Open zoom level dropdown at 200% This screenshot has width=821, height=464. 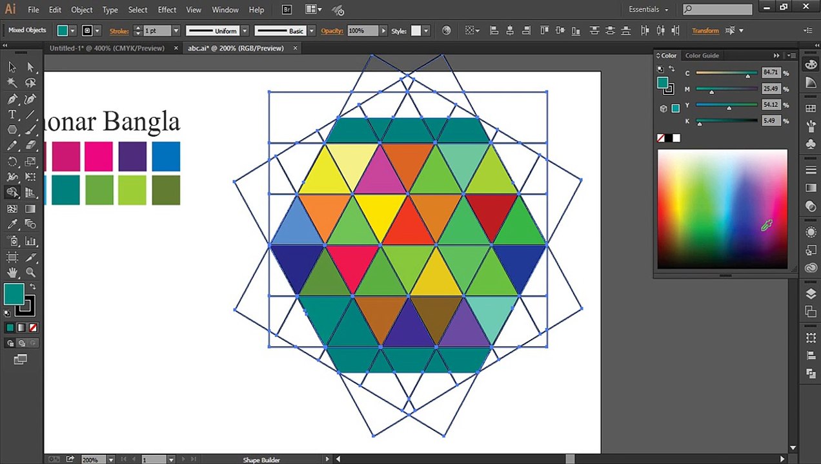pos(111,459)
